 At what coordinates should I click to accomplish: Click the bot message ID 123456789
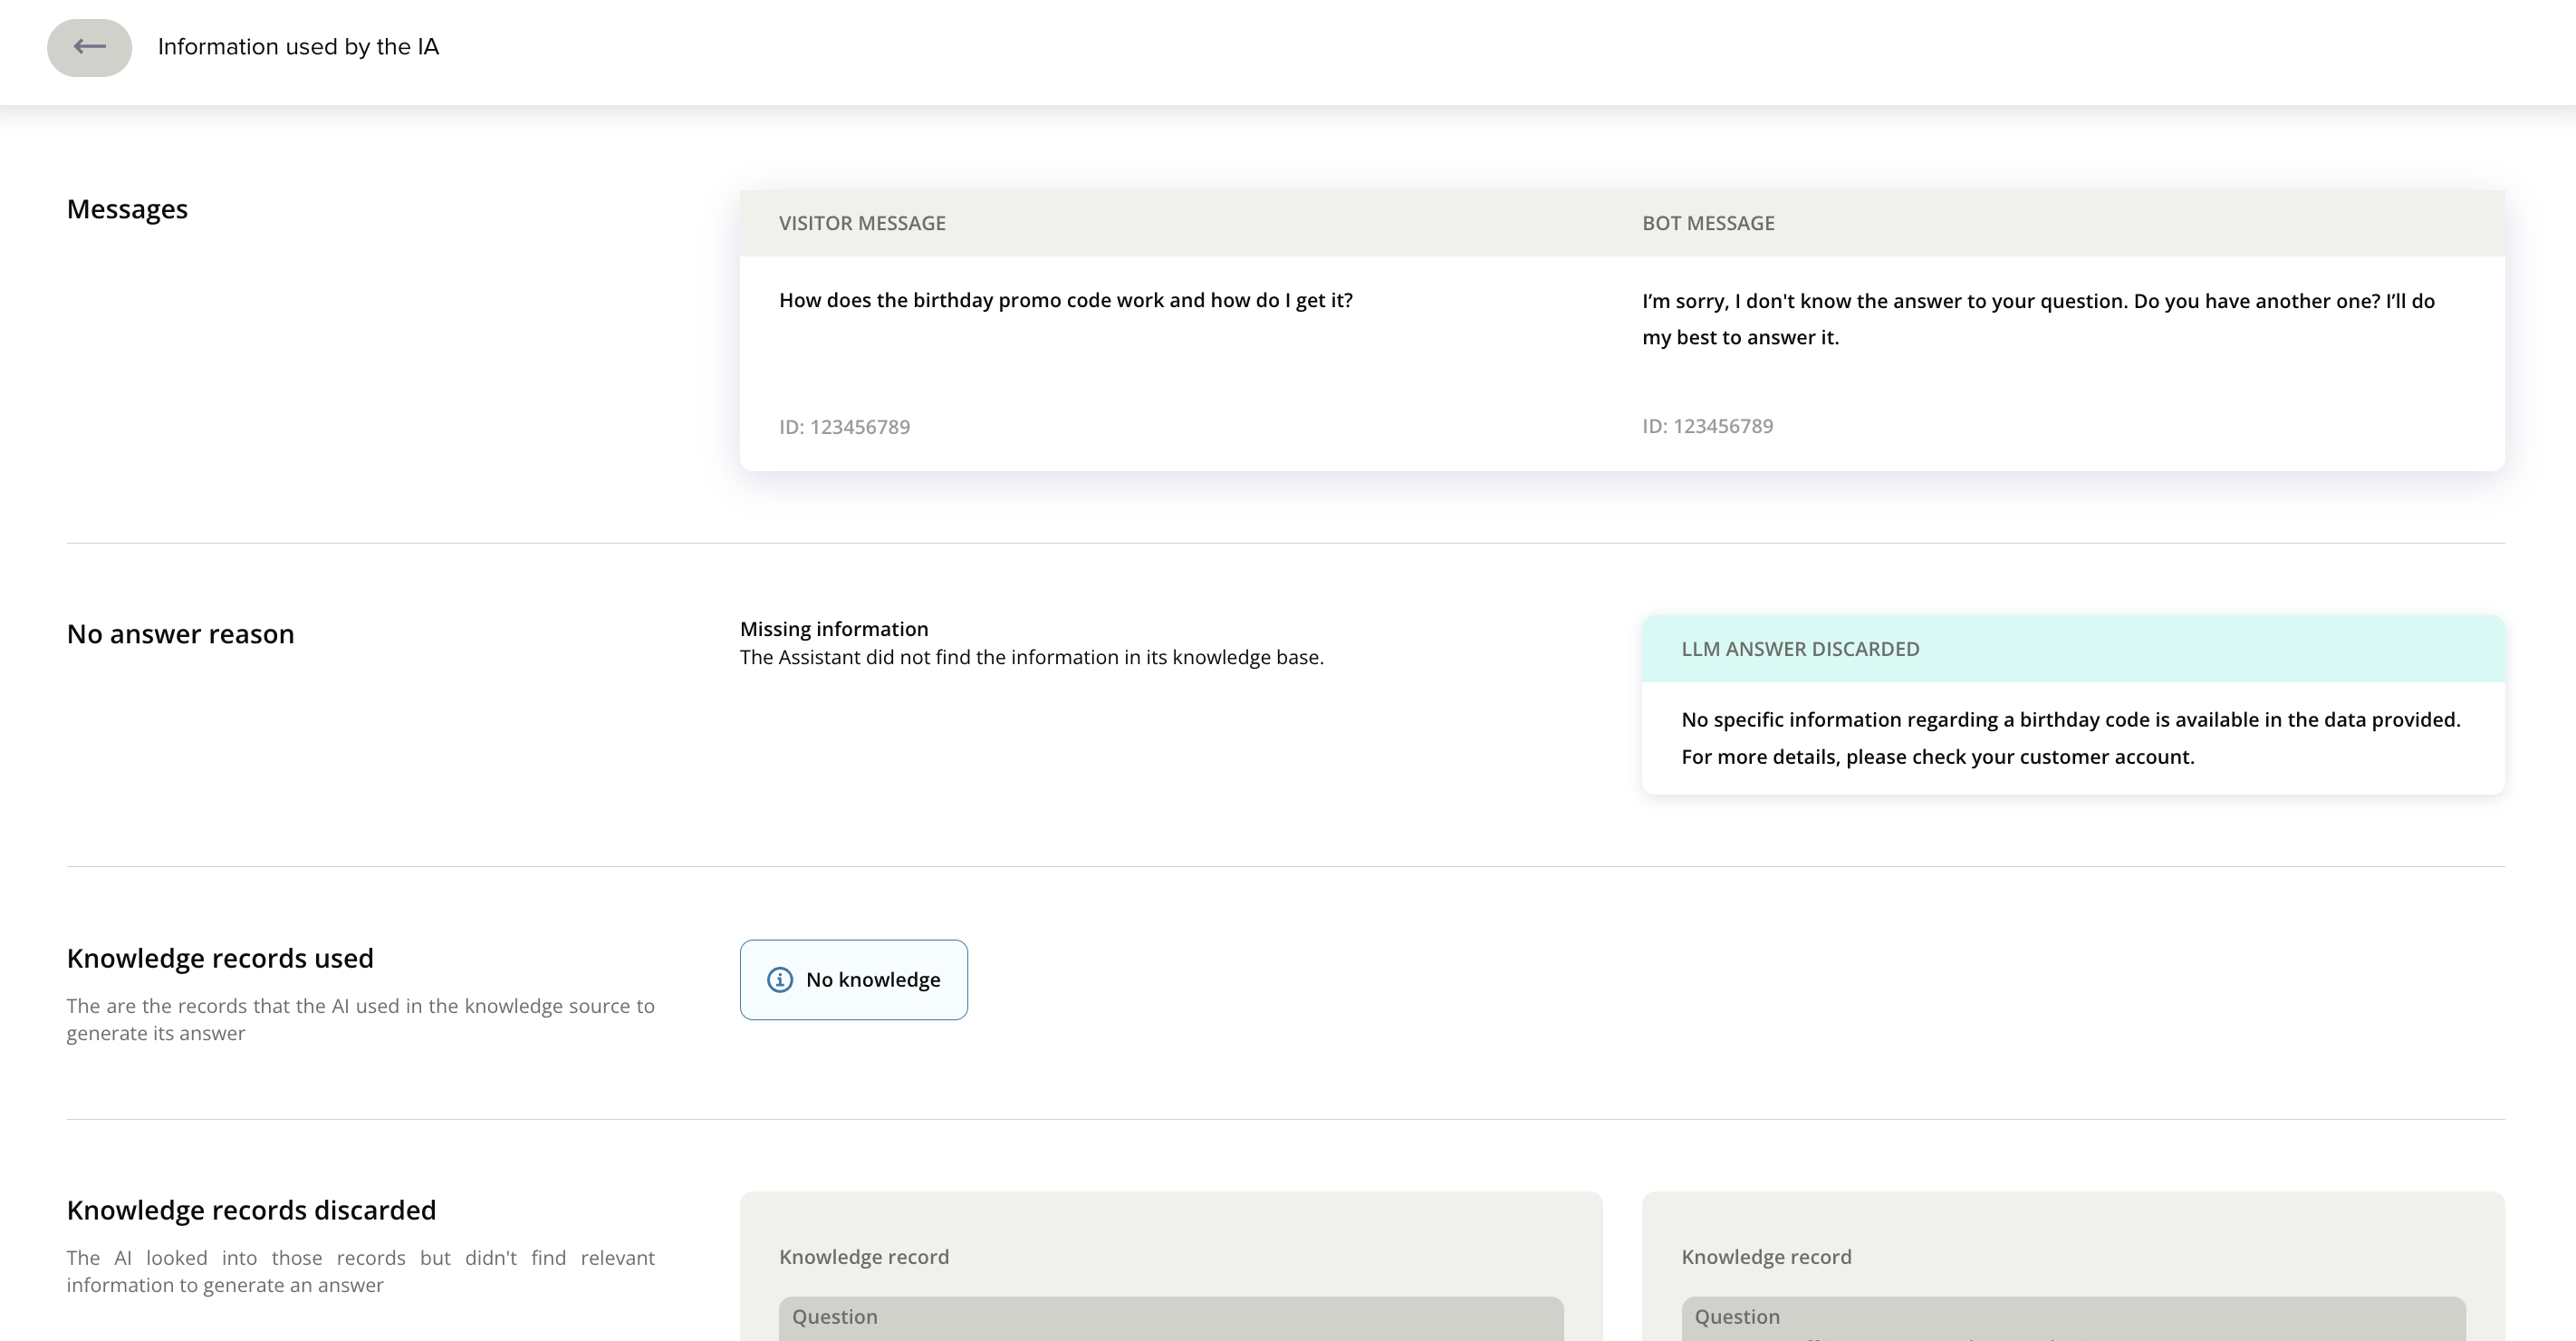[x=1707, y=426]
